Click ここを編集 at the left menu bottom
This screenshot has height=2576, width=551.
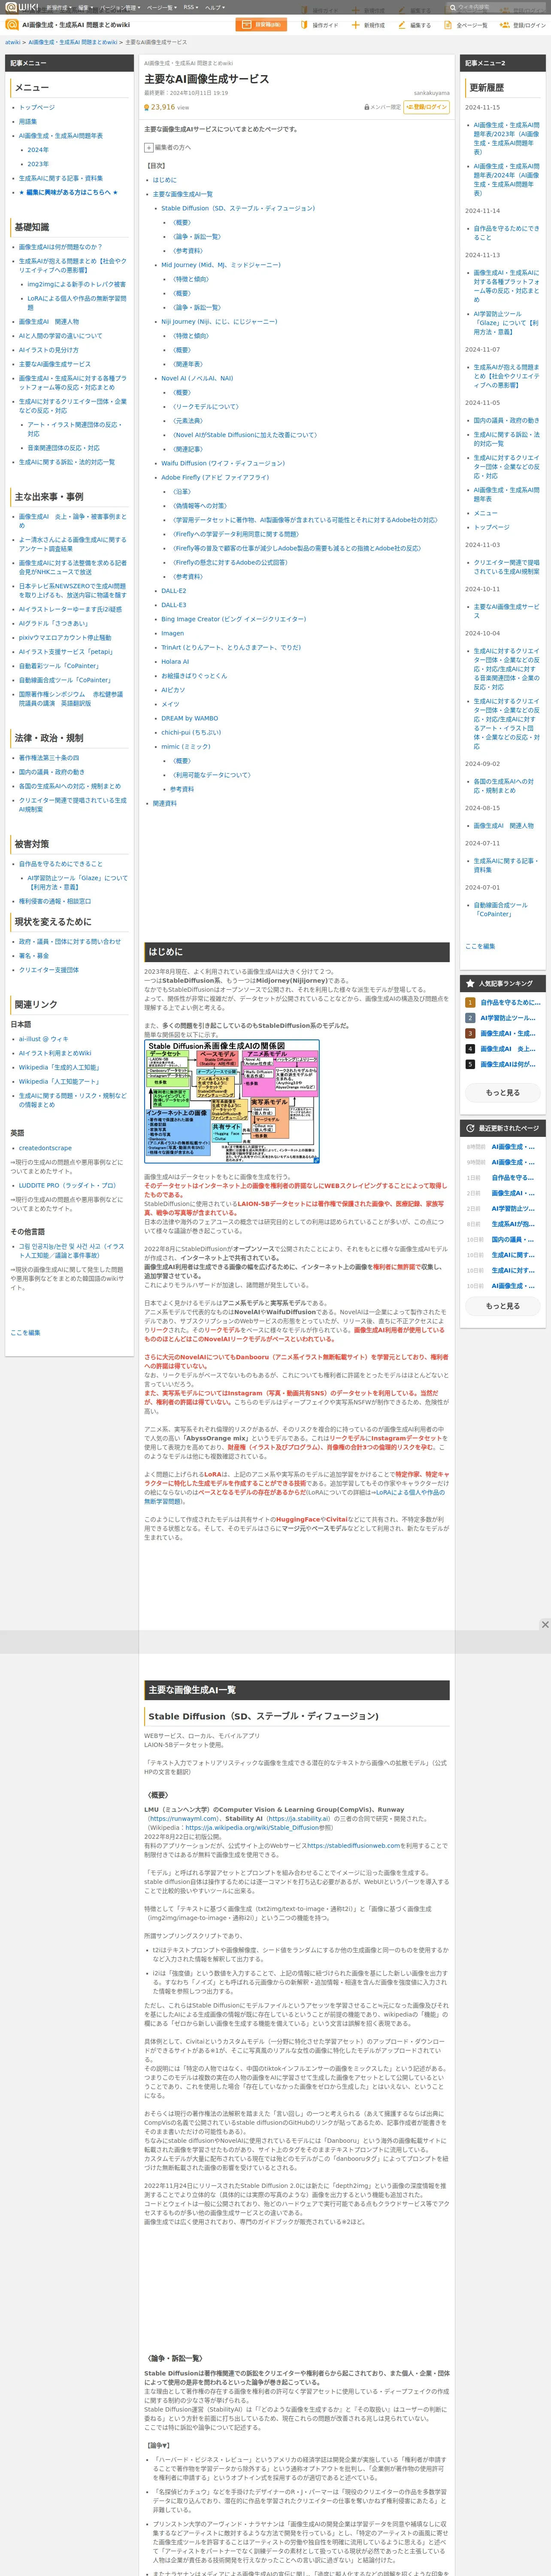[25, 1333]
